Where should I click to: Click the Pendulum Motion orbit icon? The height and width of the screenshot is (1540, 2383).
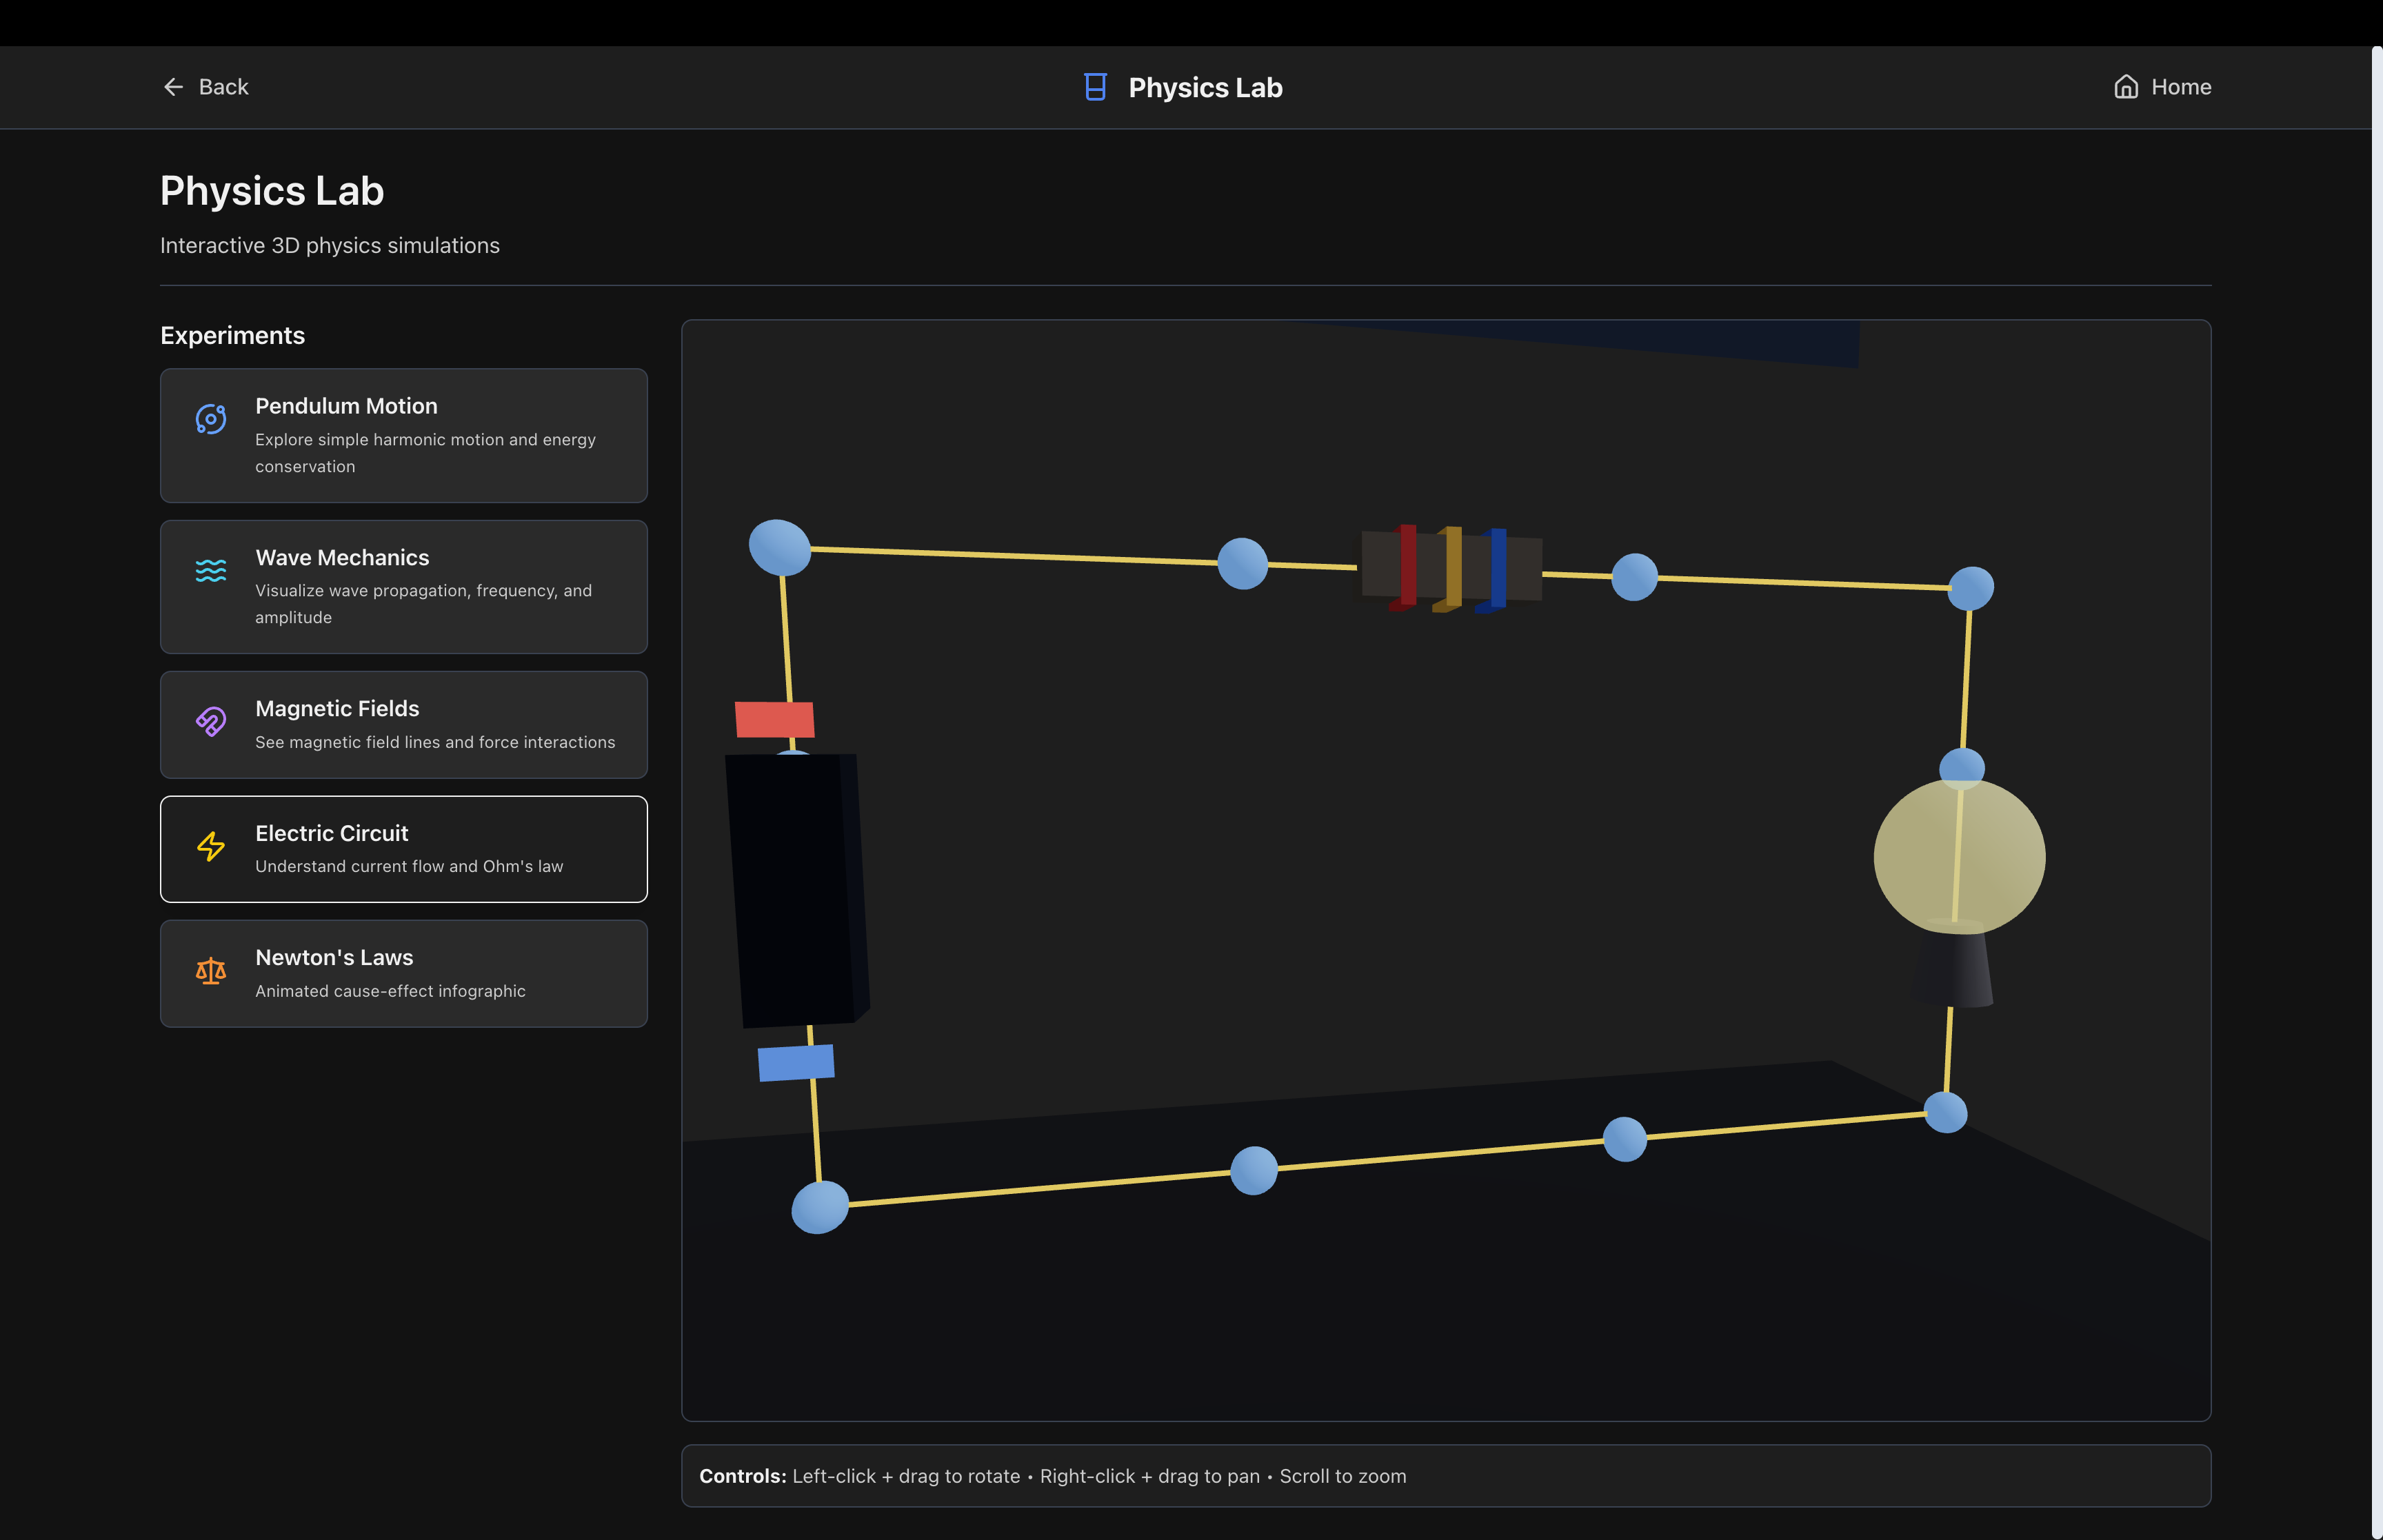(210, 418)
